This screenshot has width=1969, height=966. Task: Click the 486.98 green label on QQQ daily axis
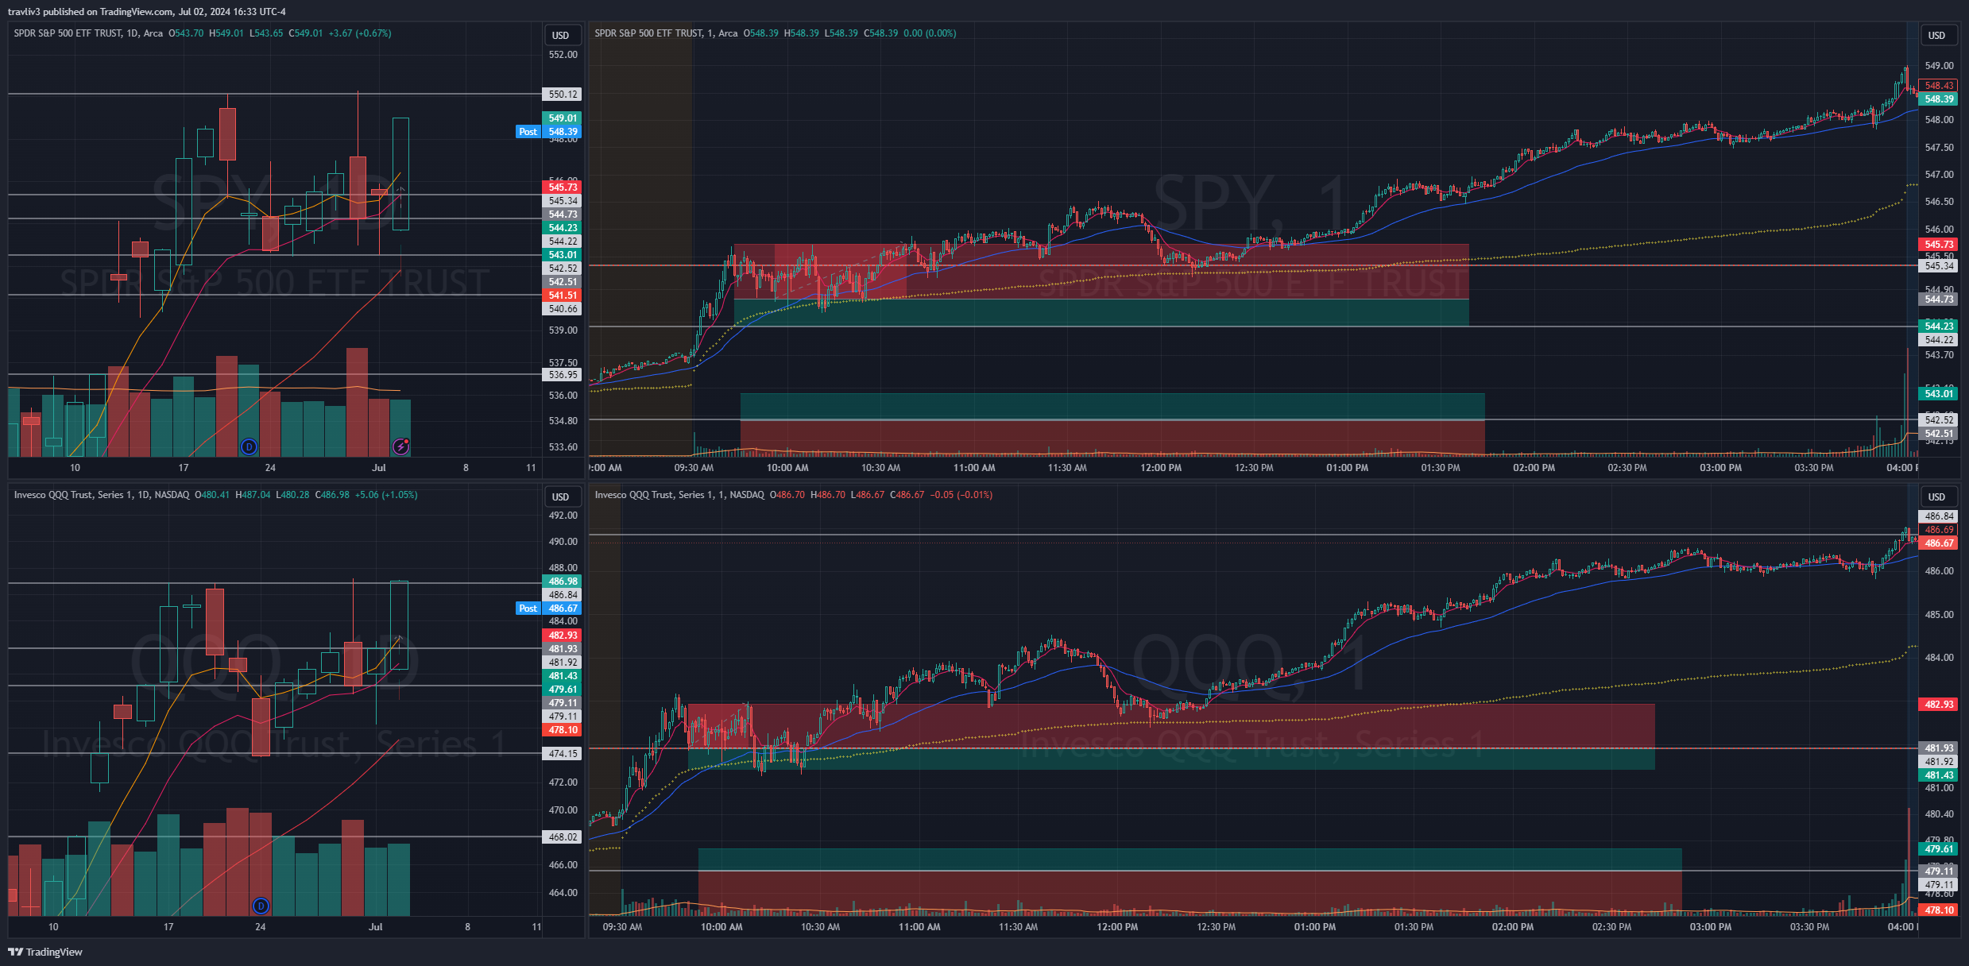point(563,582)
